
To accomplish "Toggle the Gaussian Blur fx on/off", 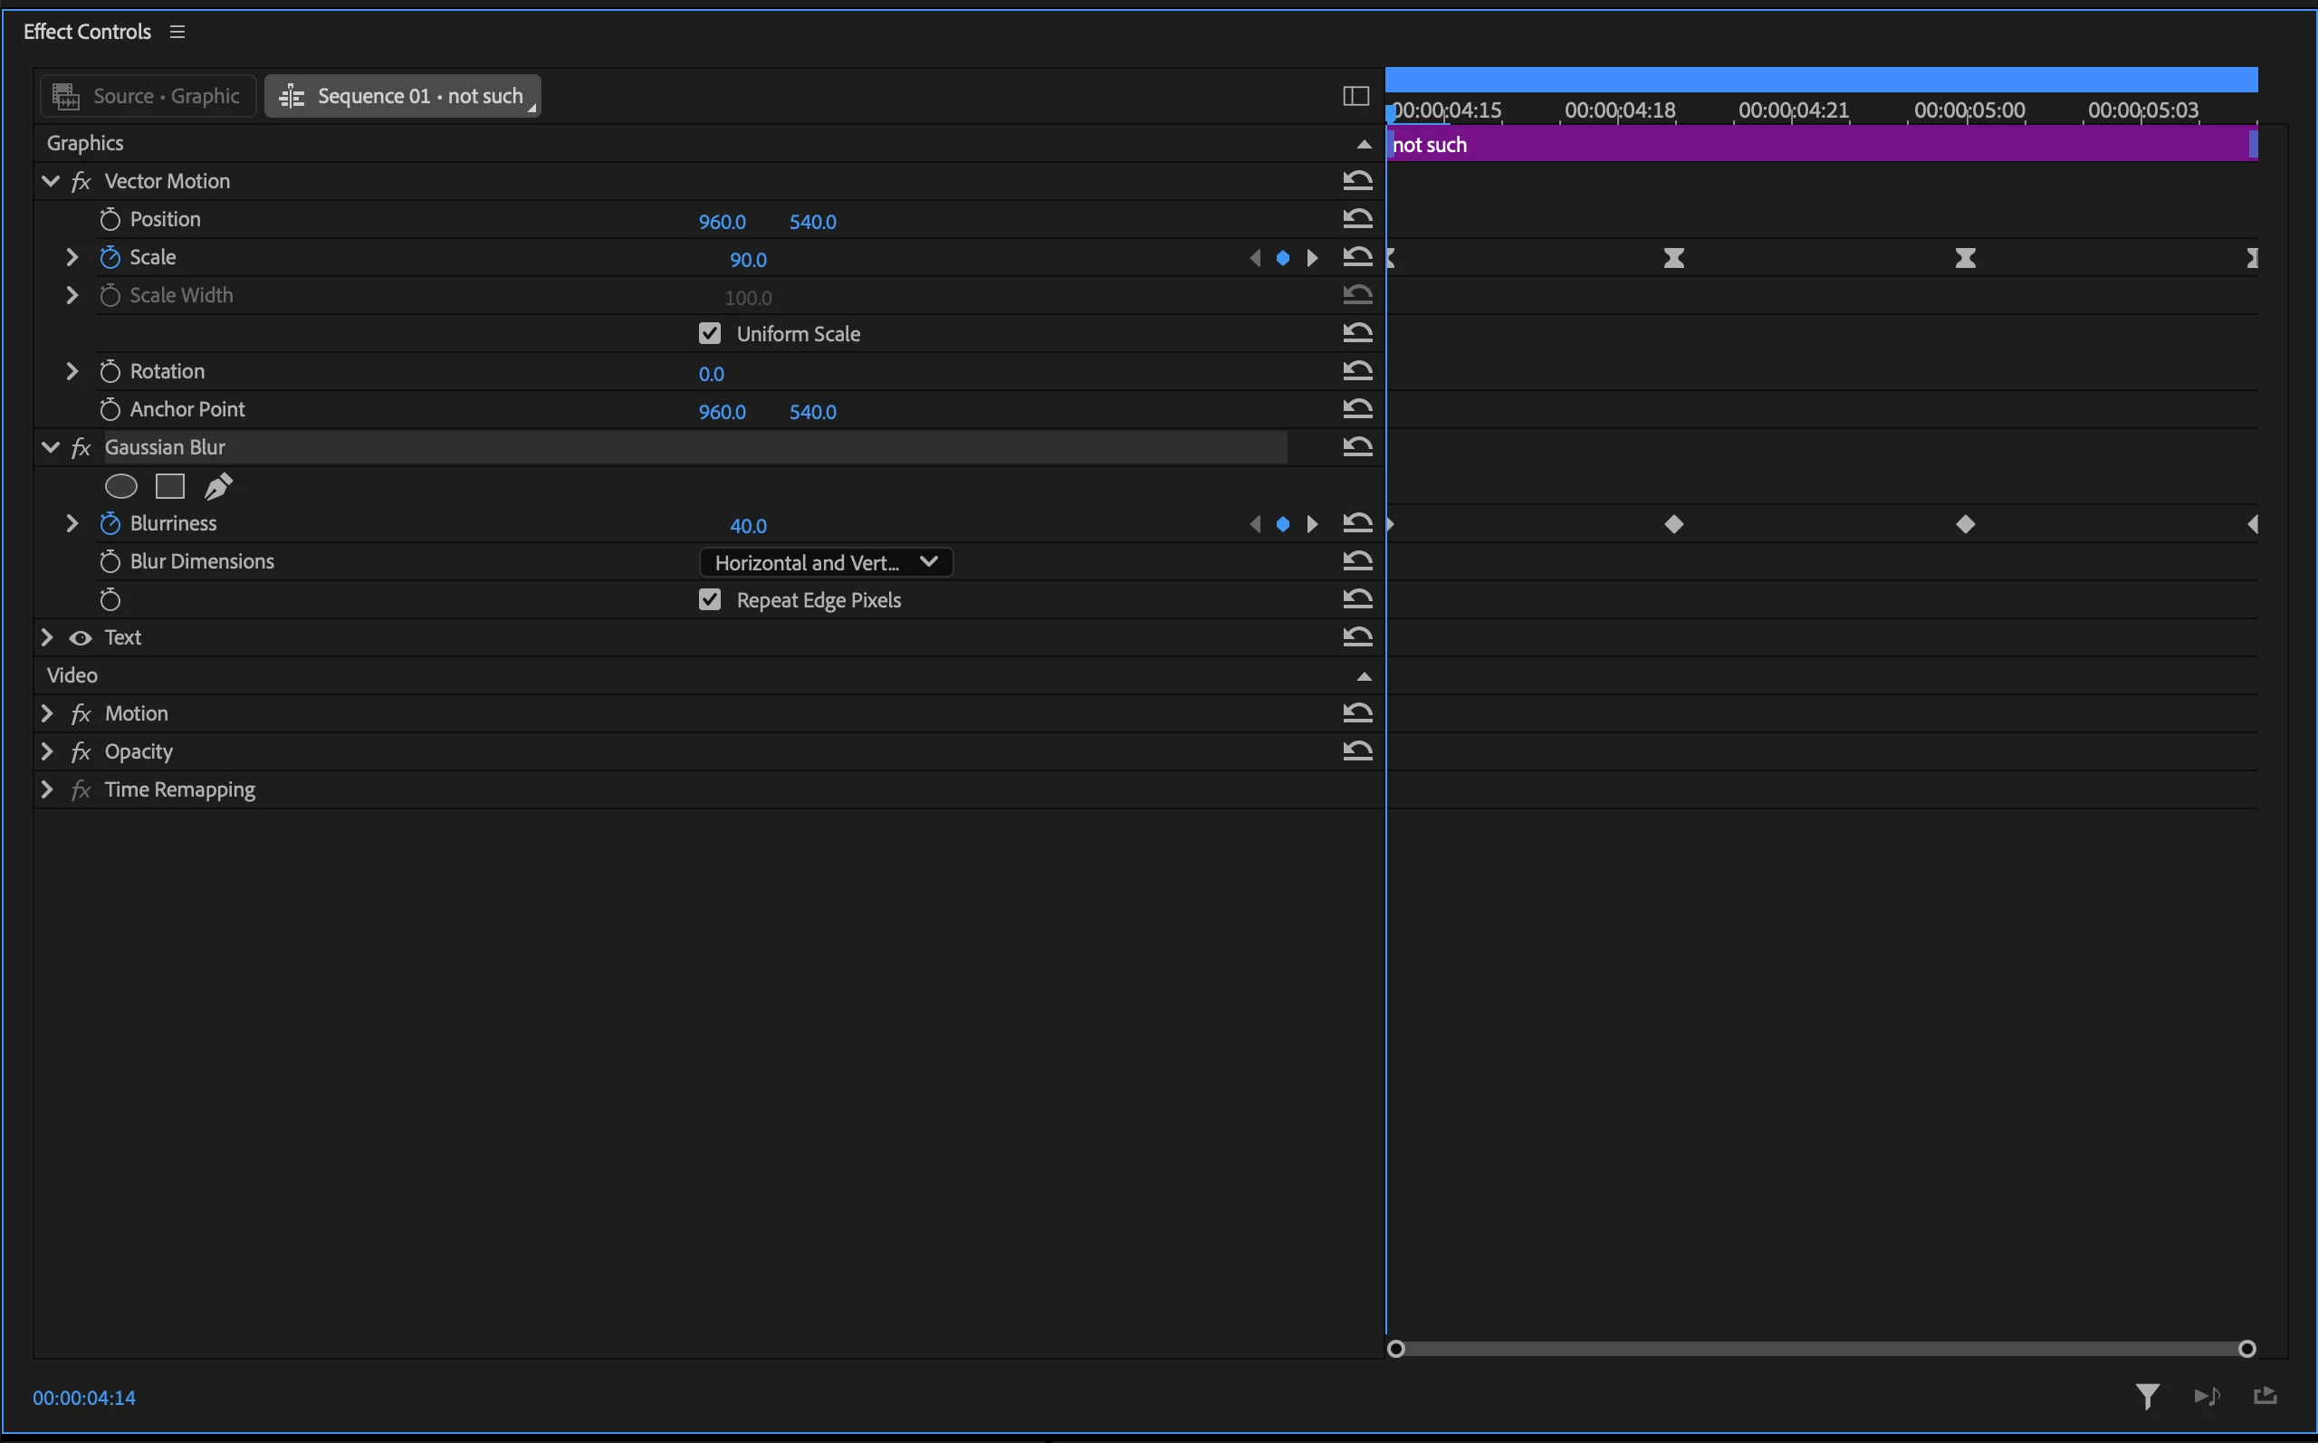I will (81, 447).
